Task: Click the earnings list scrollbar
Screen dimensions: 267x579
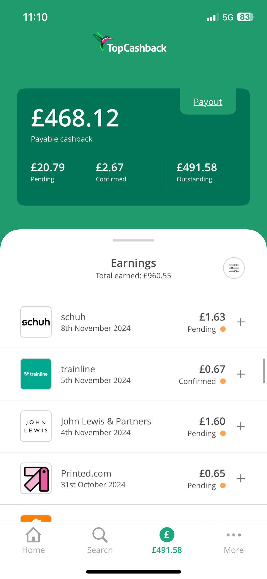Action: [264, 371]
